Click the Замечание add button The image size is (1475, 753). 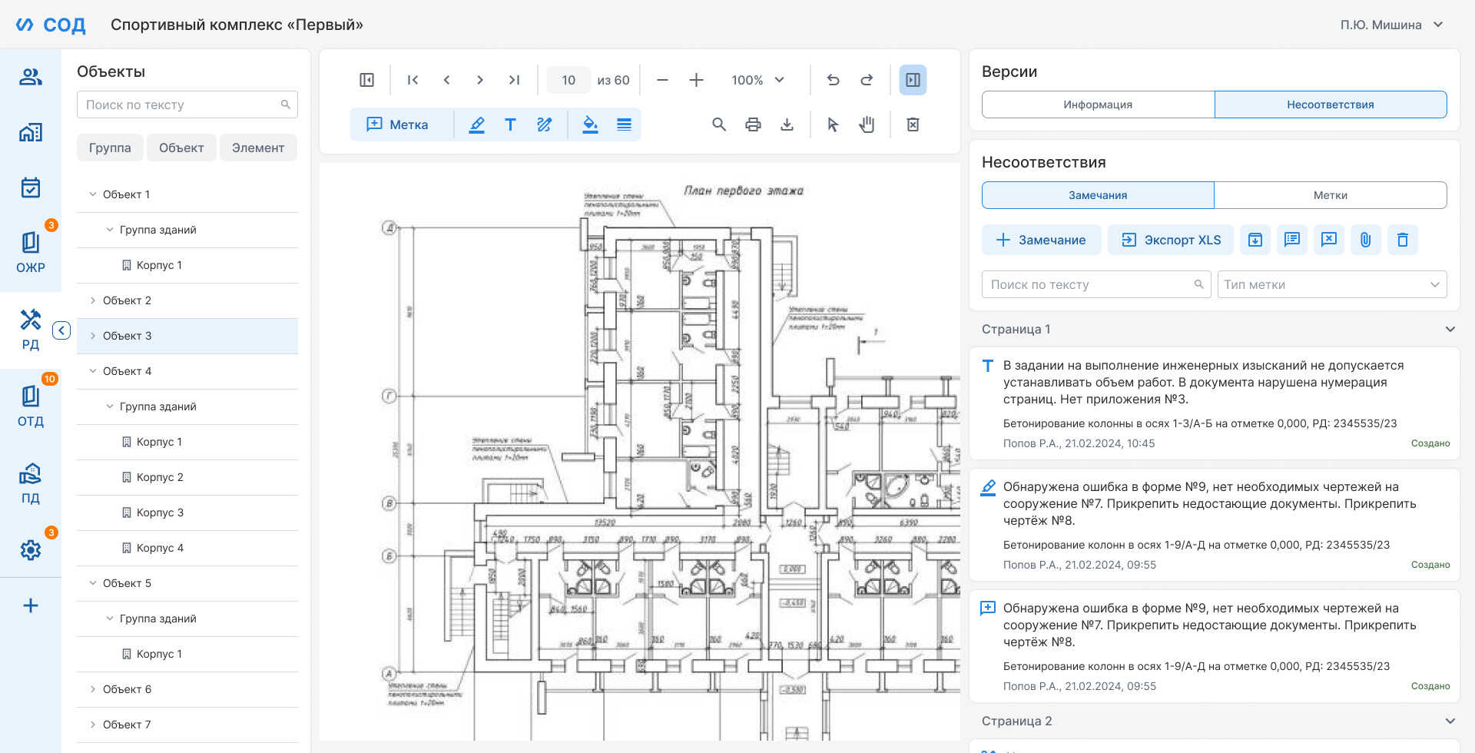(x=1041, y=240)
